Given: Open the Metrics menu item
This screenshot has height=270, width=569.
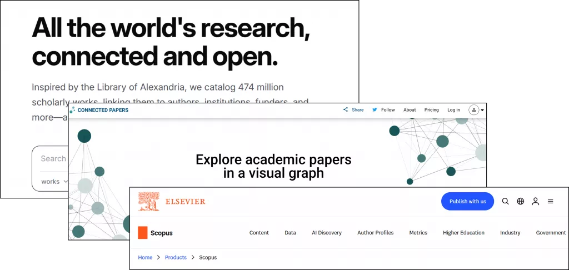Looking at the screenshot, I should coord(418,233).
